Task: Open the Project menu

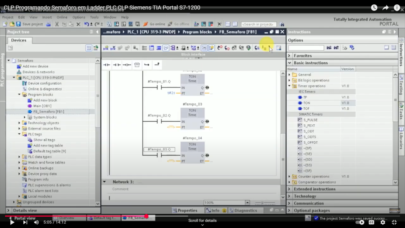Action: point(8,17)
